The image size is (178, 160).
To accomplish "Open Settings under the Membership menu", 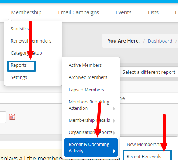I will [x=19, y=77].
